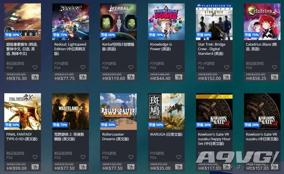The height and width of the screenshot is (174, 284).
Task: Add Knowledge is Power to cart
Action: pyautogui.click(x=179, y=77)
